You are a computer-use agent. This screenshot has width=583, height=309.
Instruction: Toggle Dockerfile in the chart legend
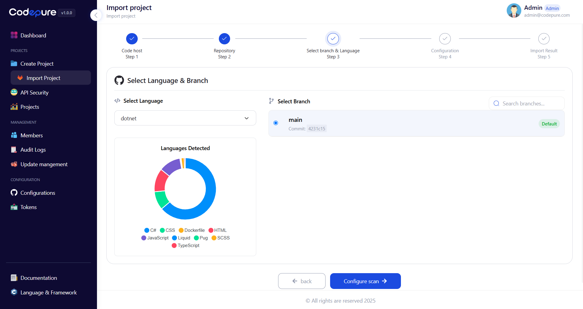(x=192, y=230)
